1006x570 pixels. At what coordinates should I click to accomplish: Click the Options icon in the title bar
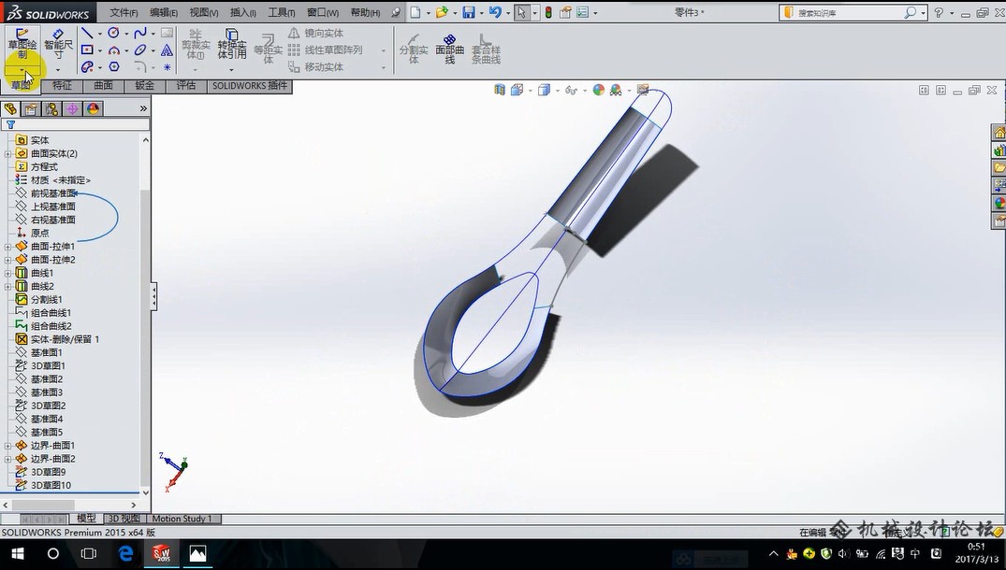[x=583, y=12]
